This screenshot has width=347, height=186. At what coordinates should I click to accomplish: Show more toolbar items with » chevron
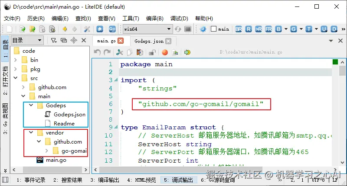[x=343, y=29]
